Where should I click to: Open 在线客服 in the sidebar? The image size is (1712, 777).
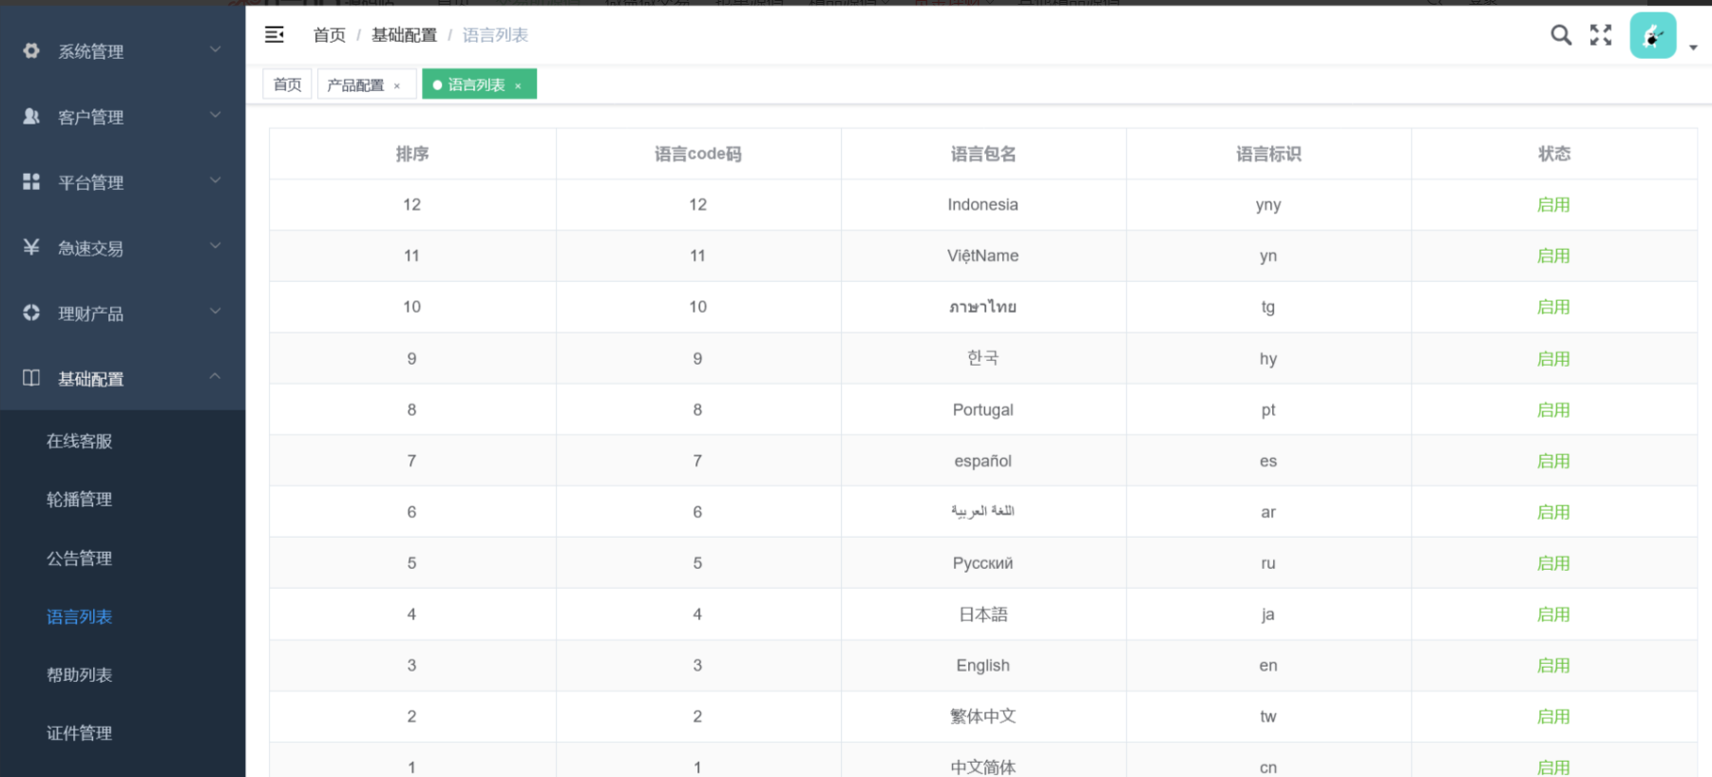click(x=80, y=441)
